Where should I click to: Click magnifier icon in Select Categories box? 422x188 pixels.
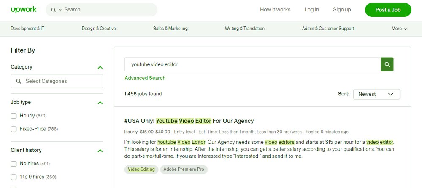19,81
